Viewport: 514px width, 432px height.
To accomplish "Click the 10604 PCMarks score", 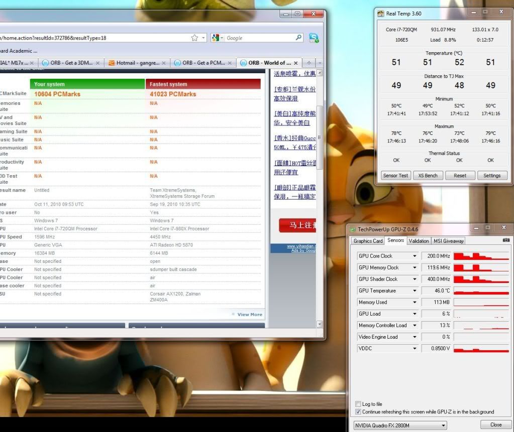I will [x=57, y=94].
